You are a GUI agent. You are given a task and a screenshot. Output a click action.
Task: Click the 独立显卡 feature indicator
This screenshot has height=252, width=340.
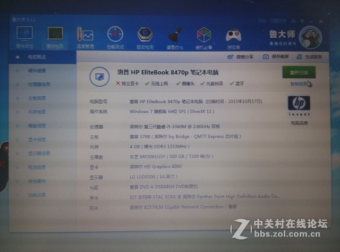pyautogui.click(x=127, y=83)
